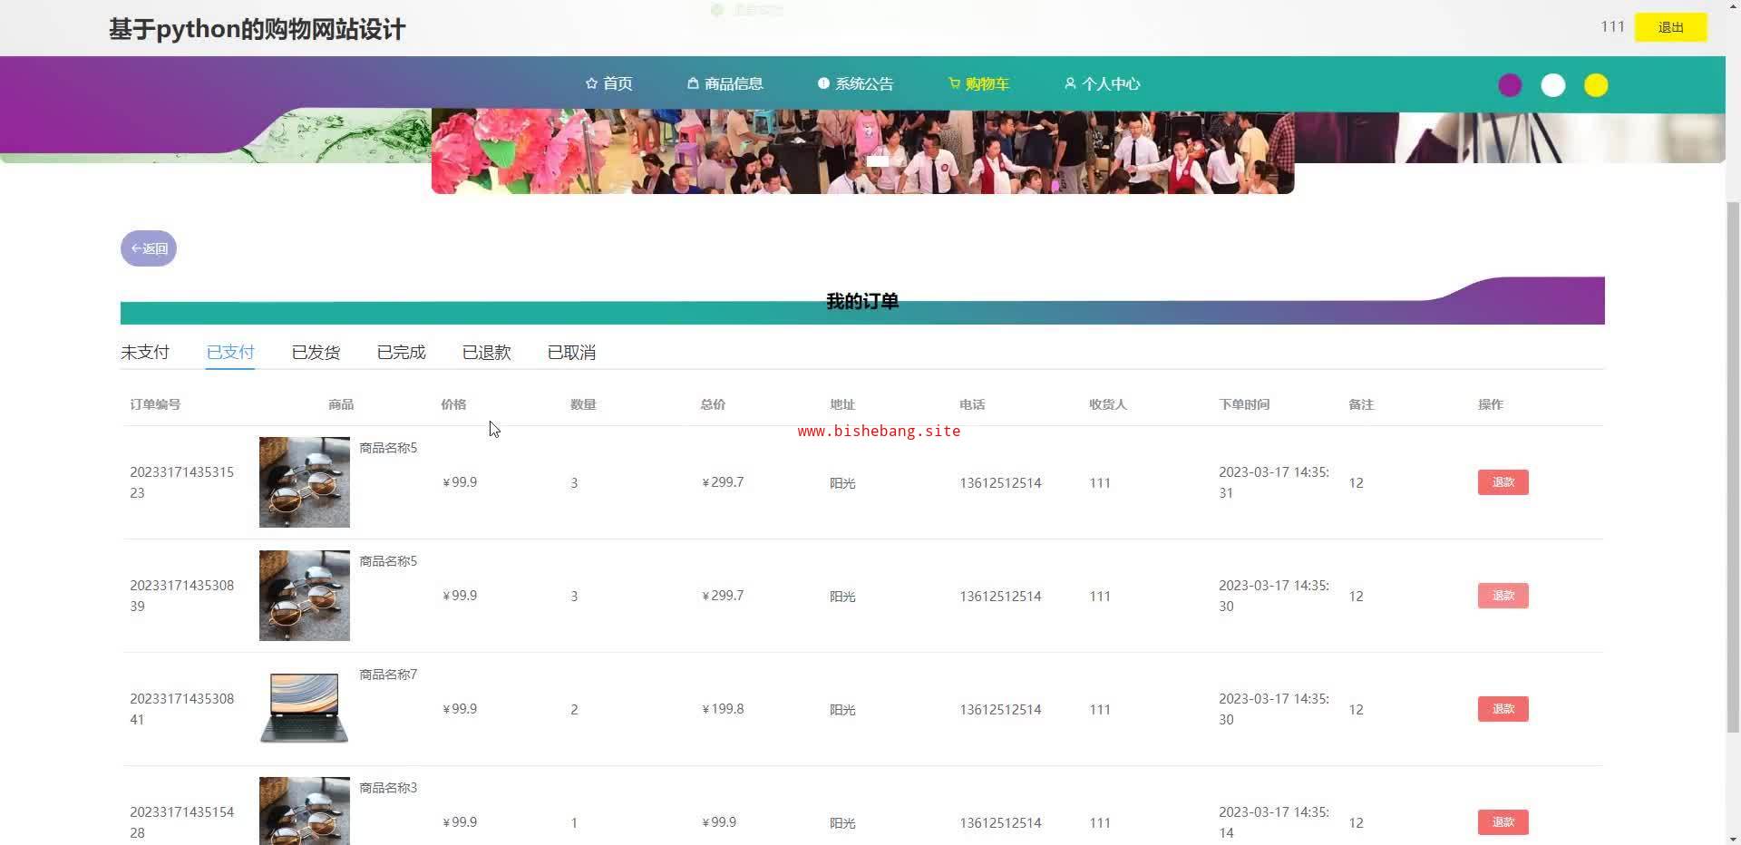Click the 地址 column header

coord(842,404)
